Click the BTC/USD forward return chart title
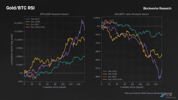The image size is (178, 100). (x=54, y=14)
